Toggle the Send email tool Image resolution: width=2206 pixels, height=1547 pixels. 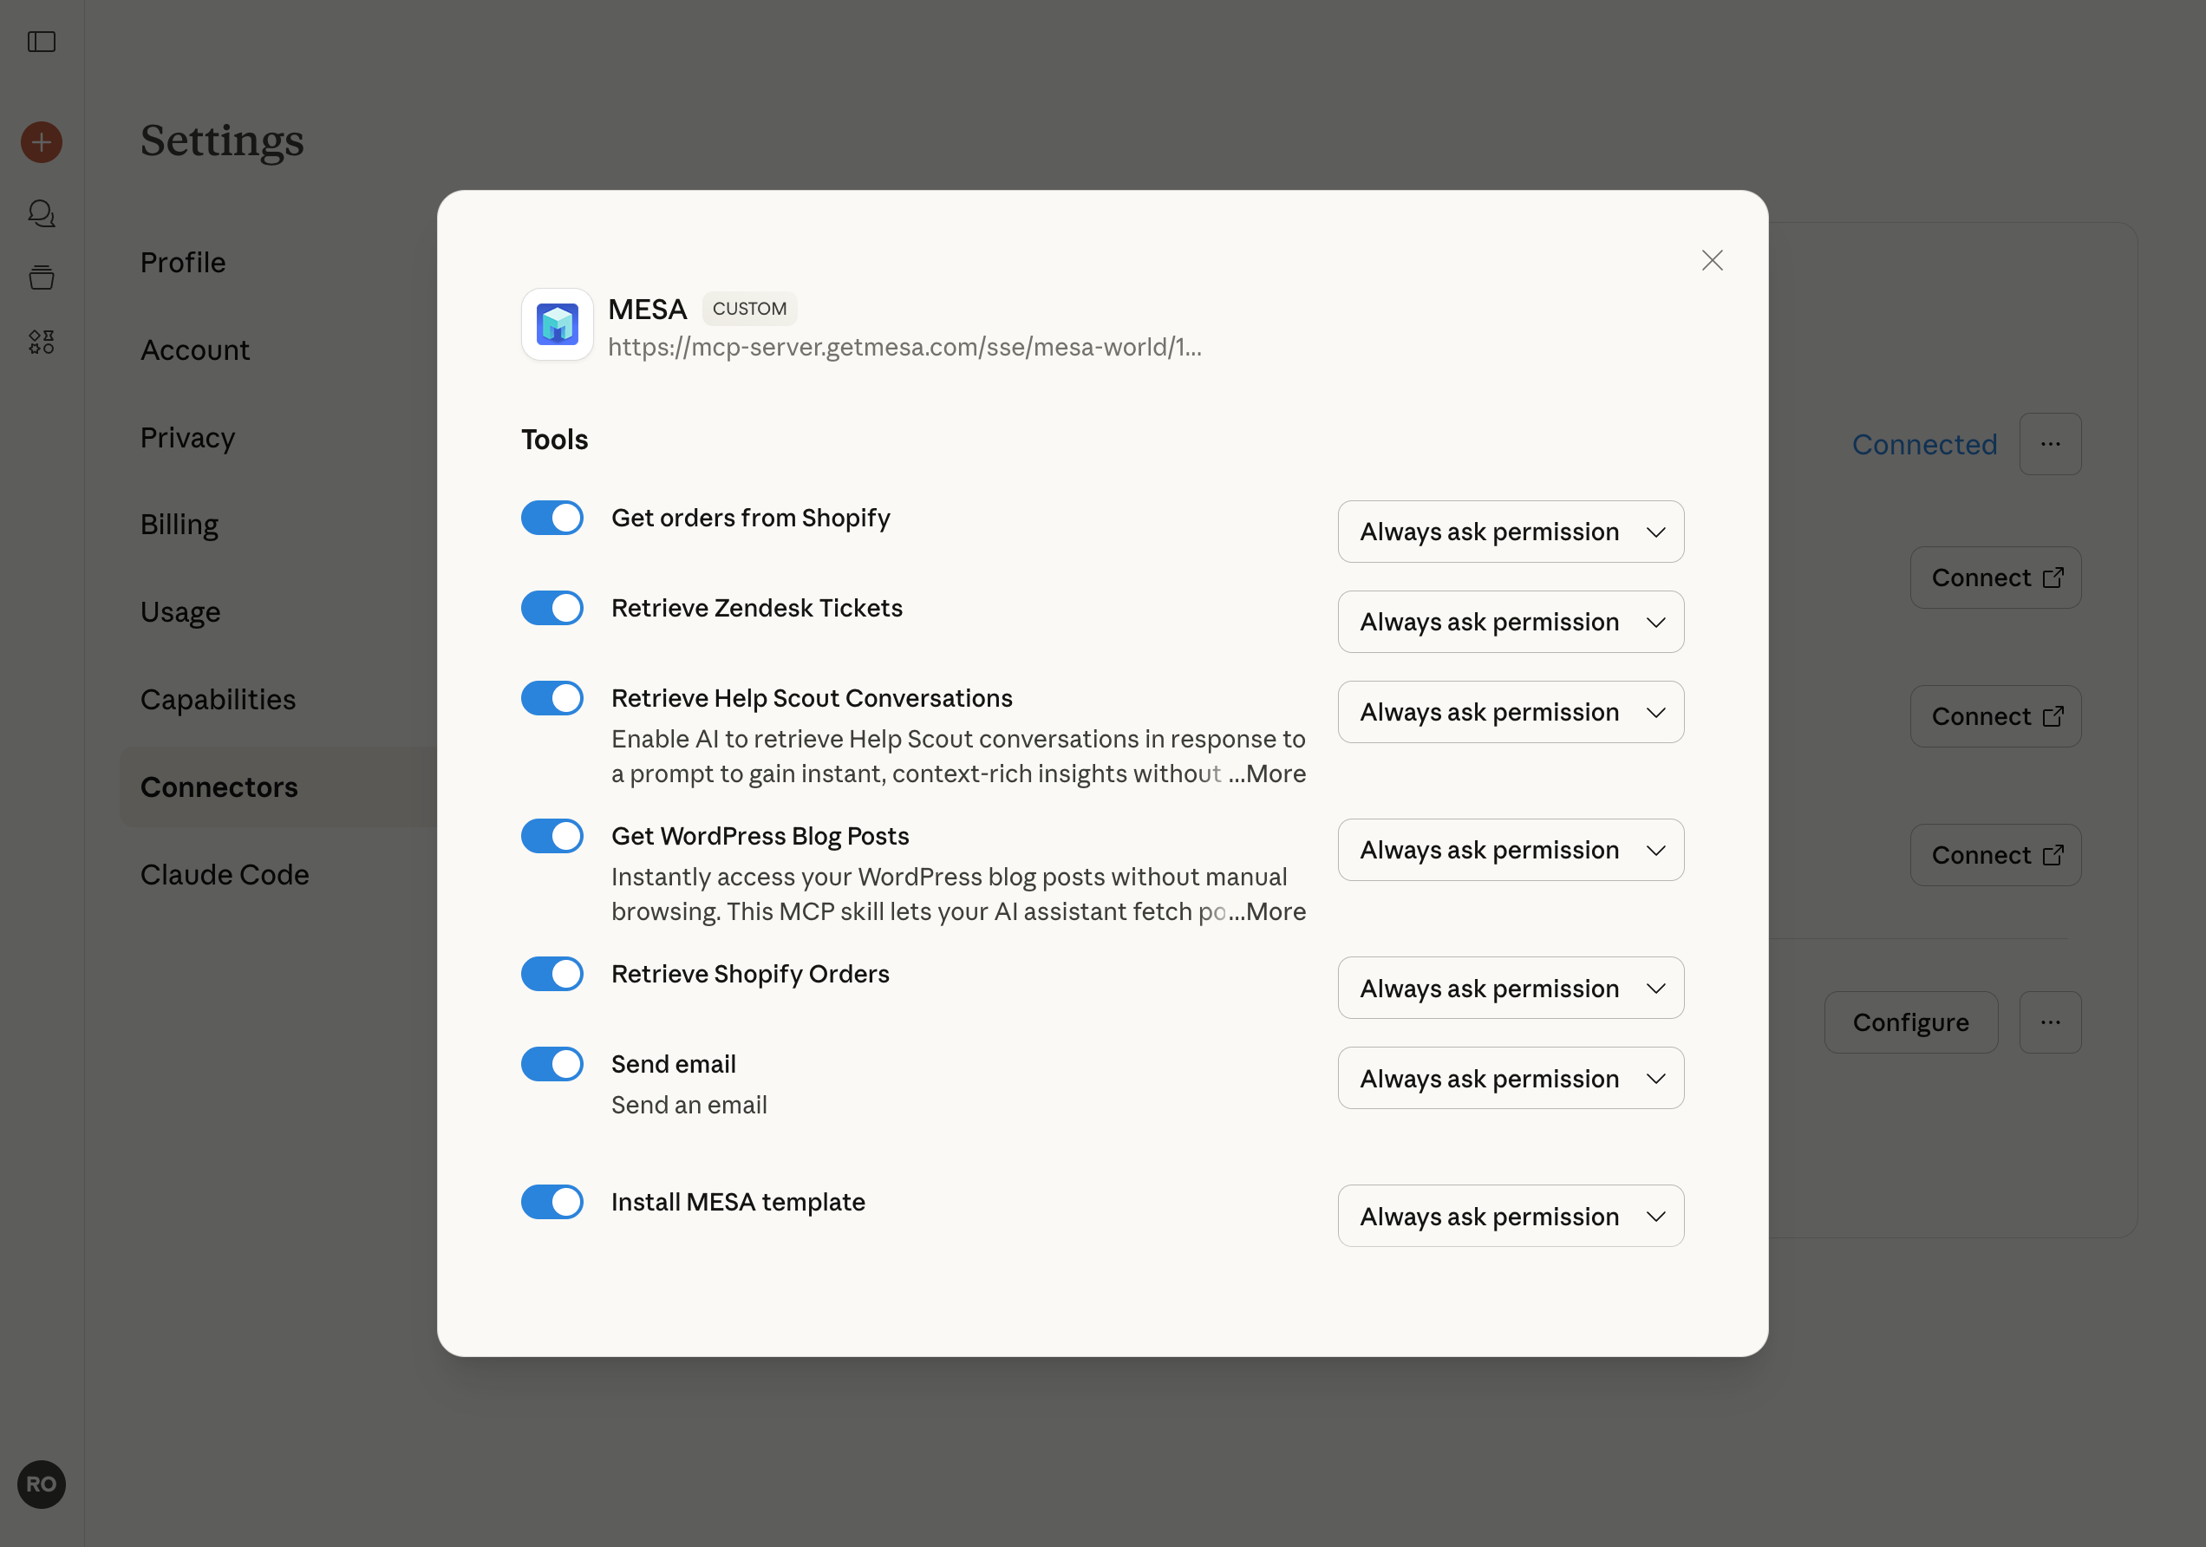click(552, 1065)
